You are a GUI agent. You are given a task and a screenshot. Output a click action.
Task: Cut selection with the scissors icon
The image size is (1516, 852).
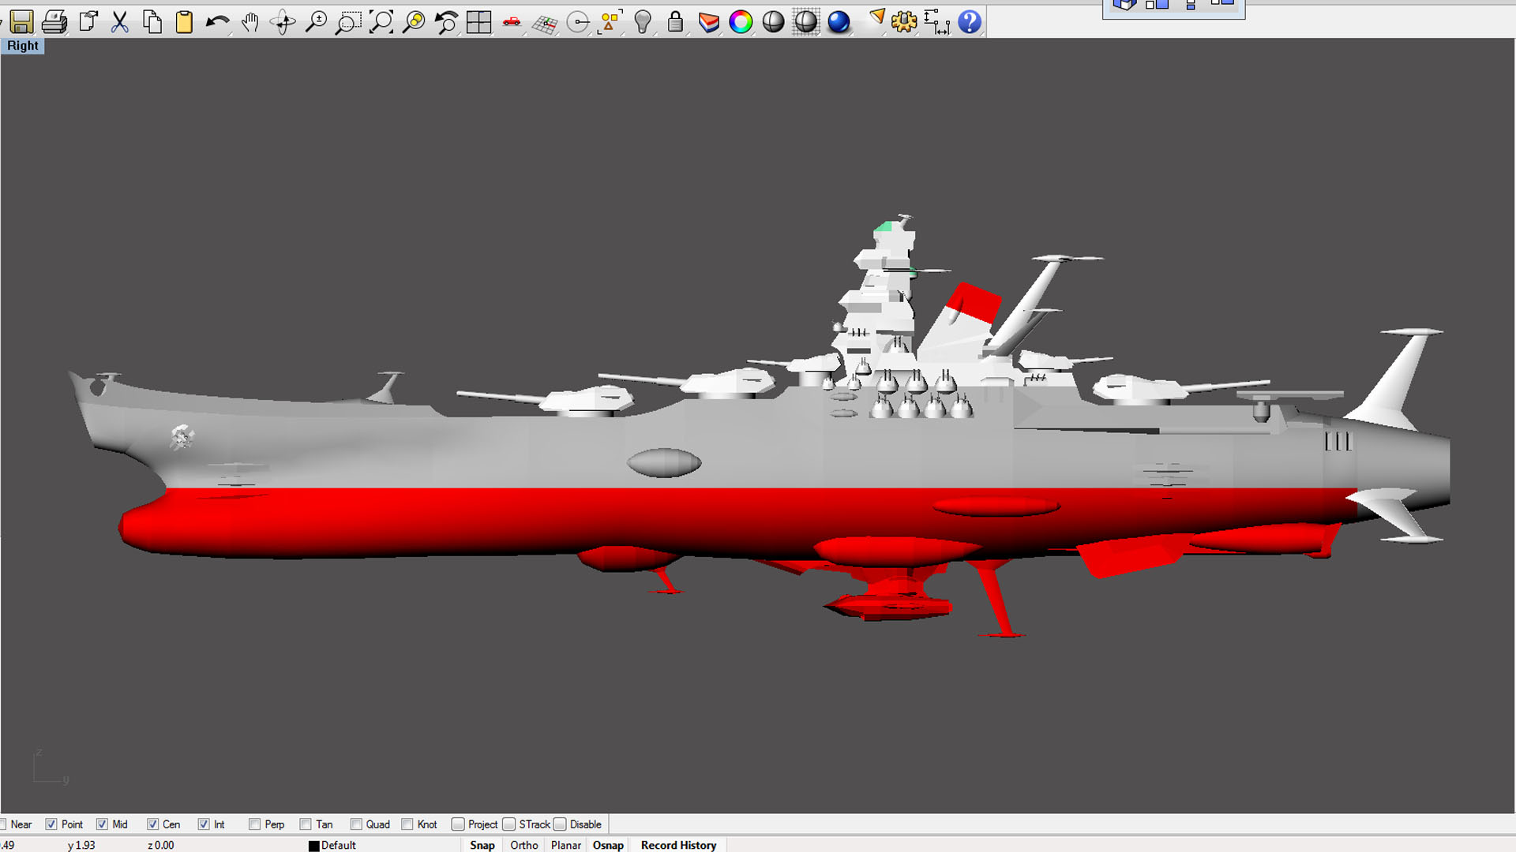(x=120, y=21)
